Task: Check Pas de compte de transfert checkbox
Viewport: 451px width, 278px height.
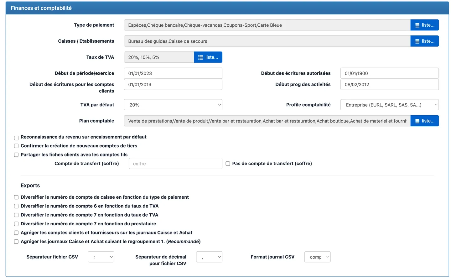Action: click(x=228, y=163)
